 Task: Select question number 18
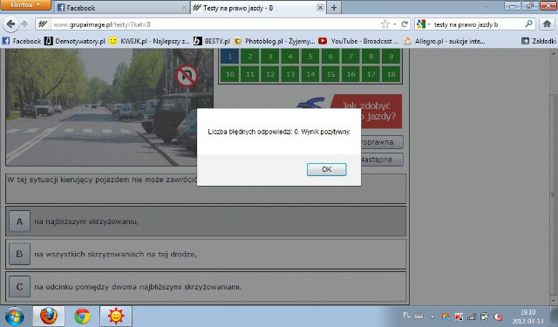(x=391, y=74)
